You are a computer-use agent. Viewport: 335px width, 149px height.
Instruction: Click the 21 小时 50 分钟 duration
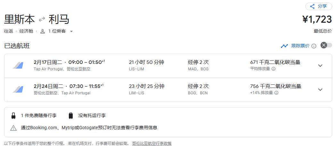pos(147,62)
